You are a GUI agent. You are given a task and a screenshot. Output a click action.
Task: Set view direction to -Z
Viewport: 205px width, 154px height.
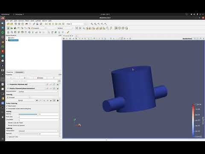(104, 28)
